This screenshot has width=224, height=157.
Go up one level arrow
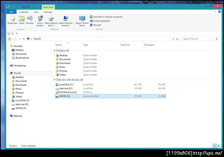24,39
